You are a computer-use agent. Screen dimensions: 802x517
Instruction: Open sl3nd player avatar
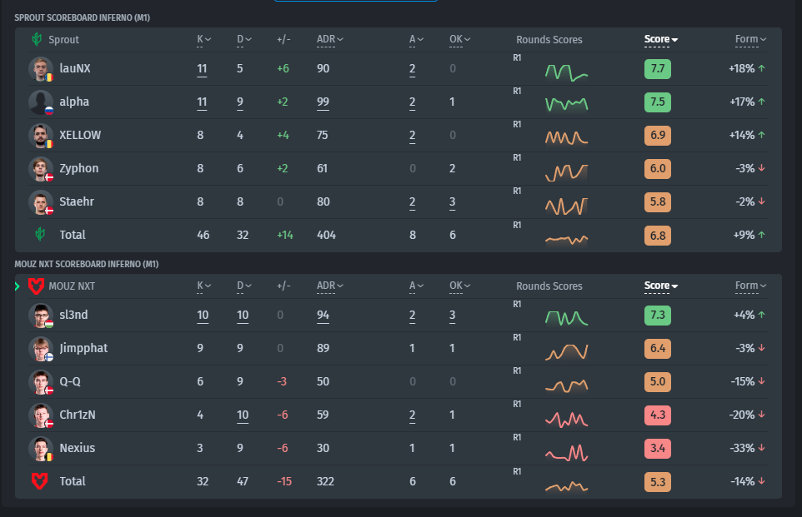click(41, 316)
